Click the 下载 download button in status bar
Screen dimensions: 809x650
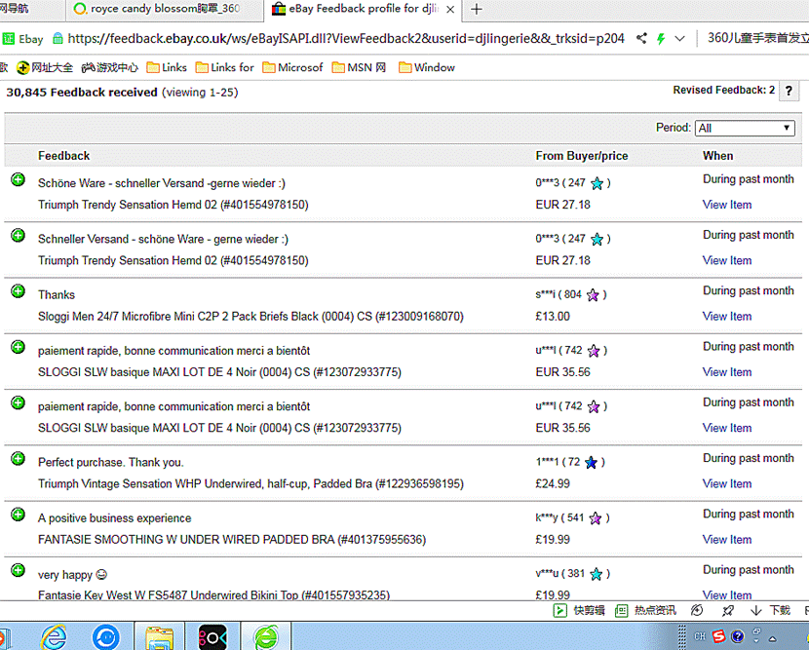[770, 610]
